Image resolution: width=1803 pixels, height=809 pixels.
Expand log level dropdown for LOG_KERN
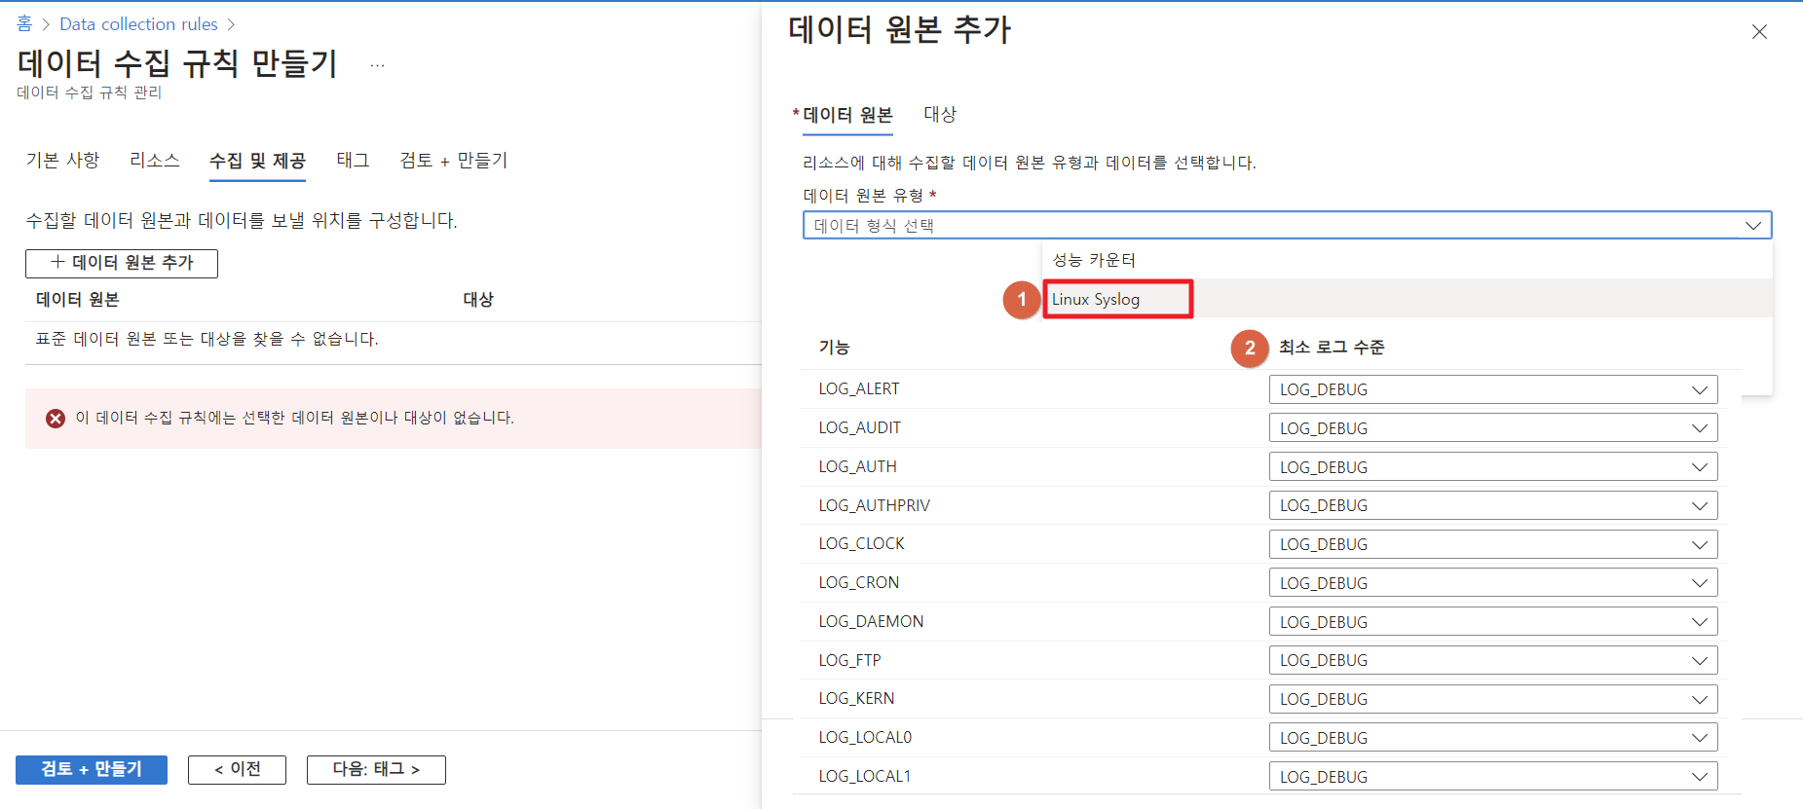click(x=1492, y=699)
